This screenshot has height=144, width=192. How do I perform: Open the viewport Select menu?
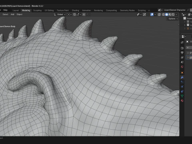point(5,14)
